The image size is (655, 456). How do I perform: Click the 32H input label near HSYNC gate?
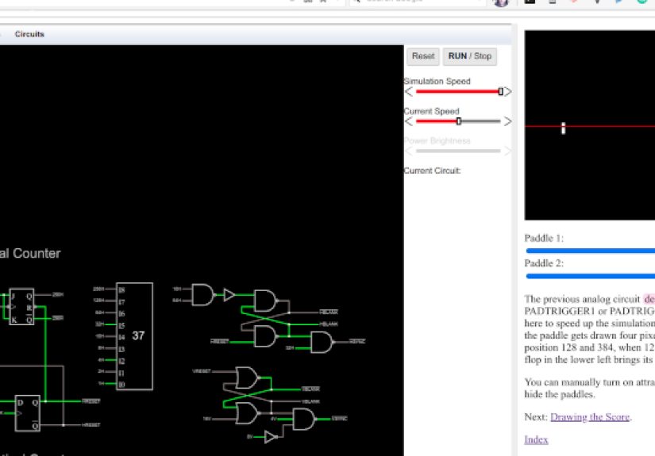pyautogui.click(x=290, y=347)
